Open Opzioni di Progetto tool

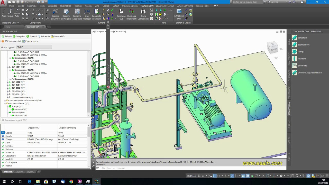point(66,14)
